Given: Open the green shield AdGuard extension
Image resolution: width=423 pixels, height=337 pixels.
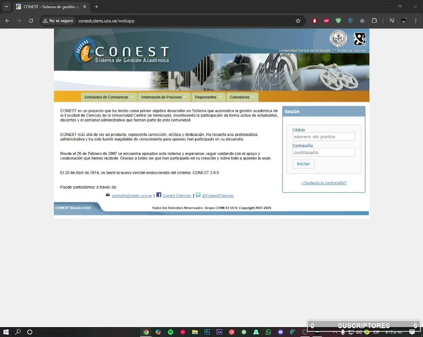Looking at the screenshot, I should (x=338, y=21).
